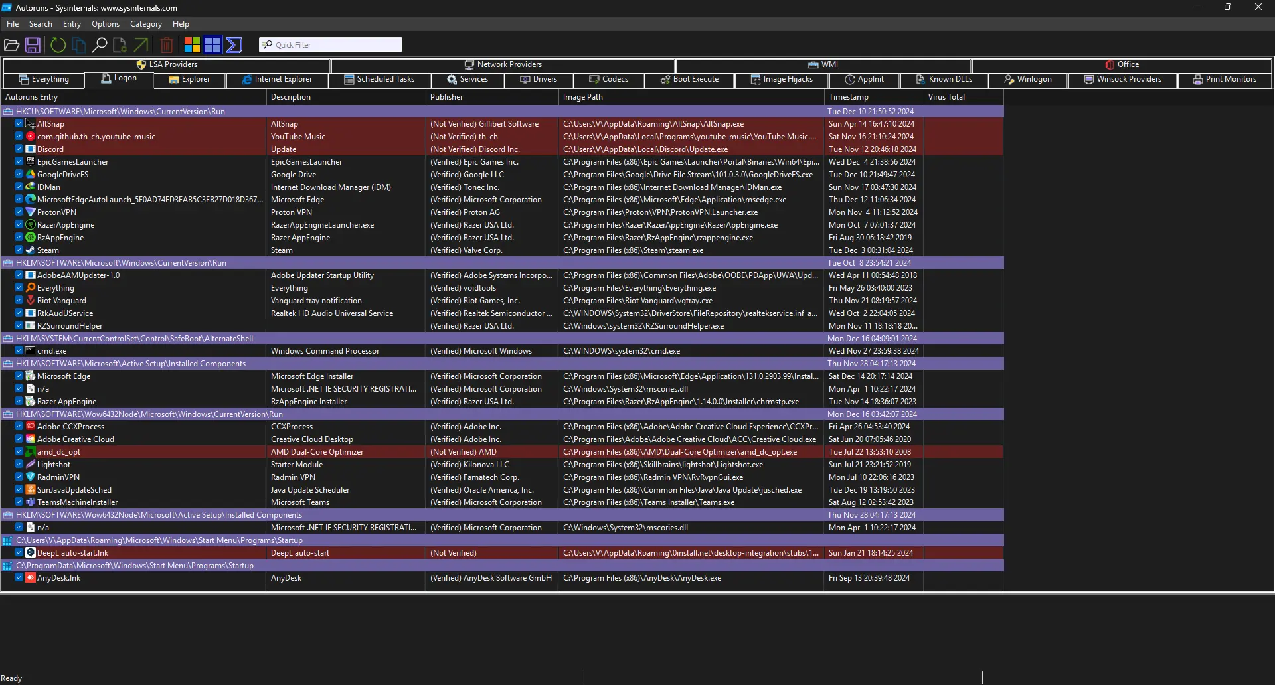Refresh the autoruns scan with the green arrow

[58, 45]
